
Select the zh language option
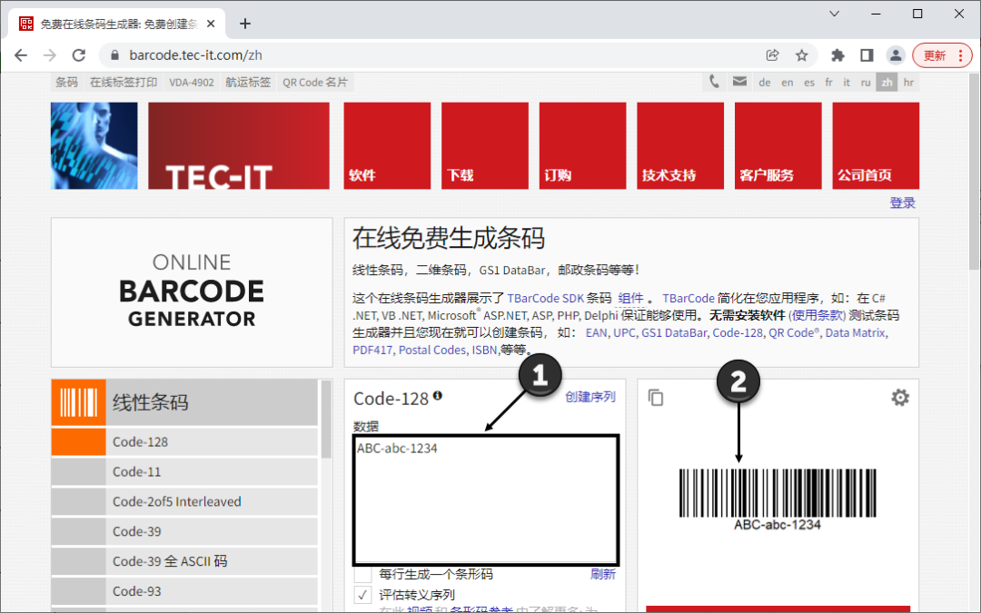pyautogui.click(x=887, y=82)
